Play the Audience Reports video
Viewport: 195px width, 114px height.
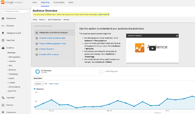[x=152, y=48]
